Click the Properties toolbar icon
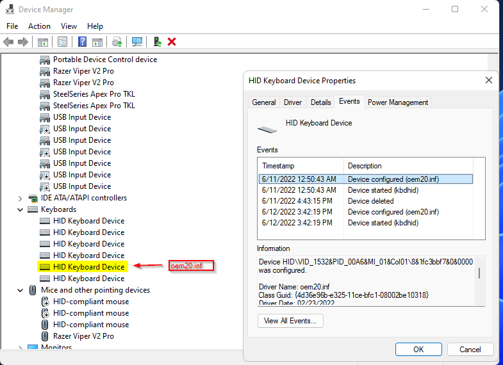This screenshot has width=503, height=365. click(x=62, y=42)
